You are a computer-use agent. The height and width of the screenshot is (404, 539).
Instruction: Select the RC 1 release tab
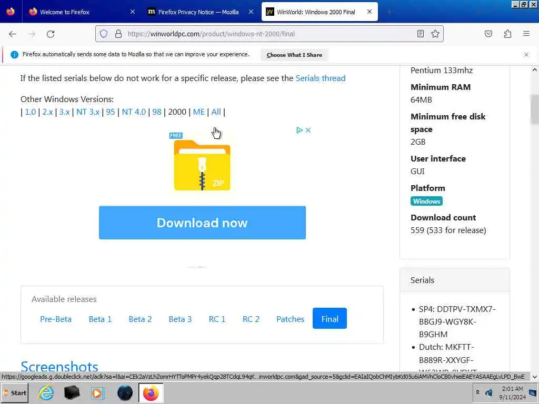pos(217,319)
